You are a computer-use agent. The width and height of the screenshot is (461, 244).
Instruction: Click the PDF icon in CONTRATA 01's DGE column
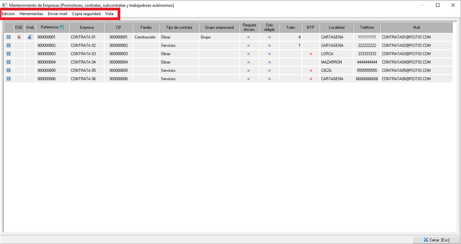click(19, 37)
